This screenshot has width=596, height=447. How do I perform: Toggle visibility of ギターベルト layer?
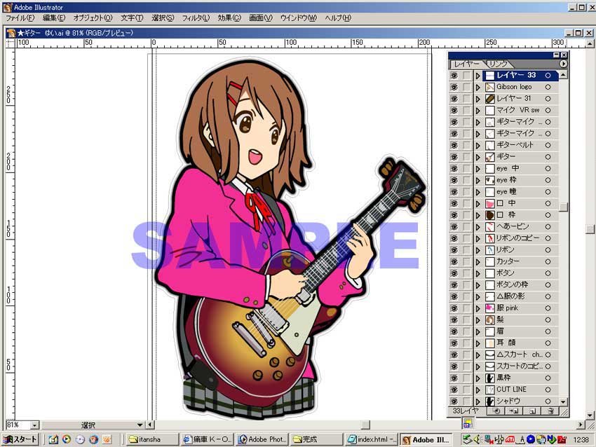pyautogui.click(x=454, y=145)
